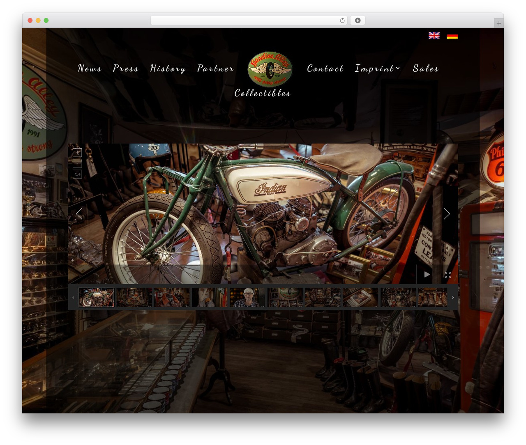Reload the page in the browser bar

[x=342, y=21]
